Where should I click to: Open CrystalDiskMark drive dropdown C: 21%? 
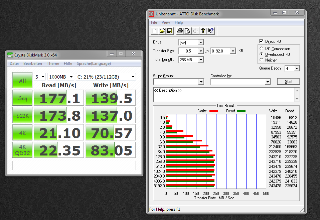(x=106, y=77)
